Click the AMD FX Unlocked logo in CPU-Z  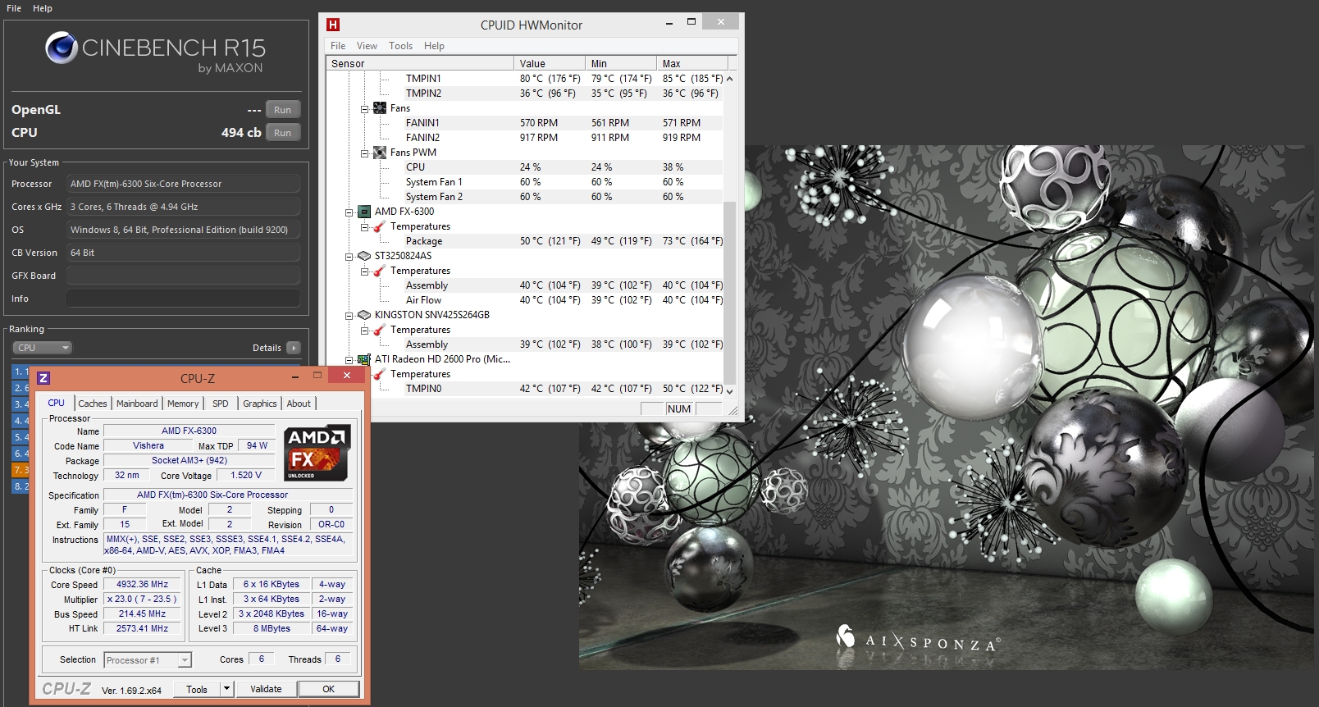pos(317,452)
